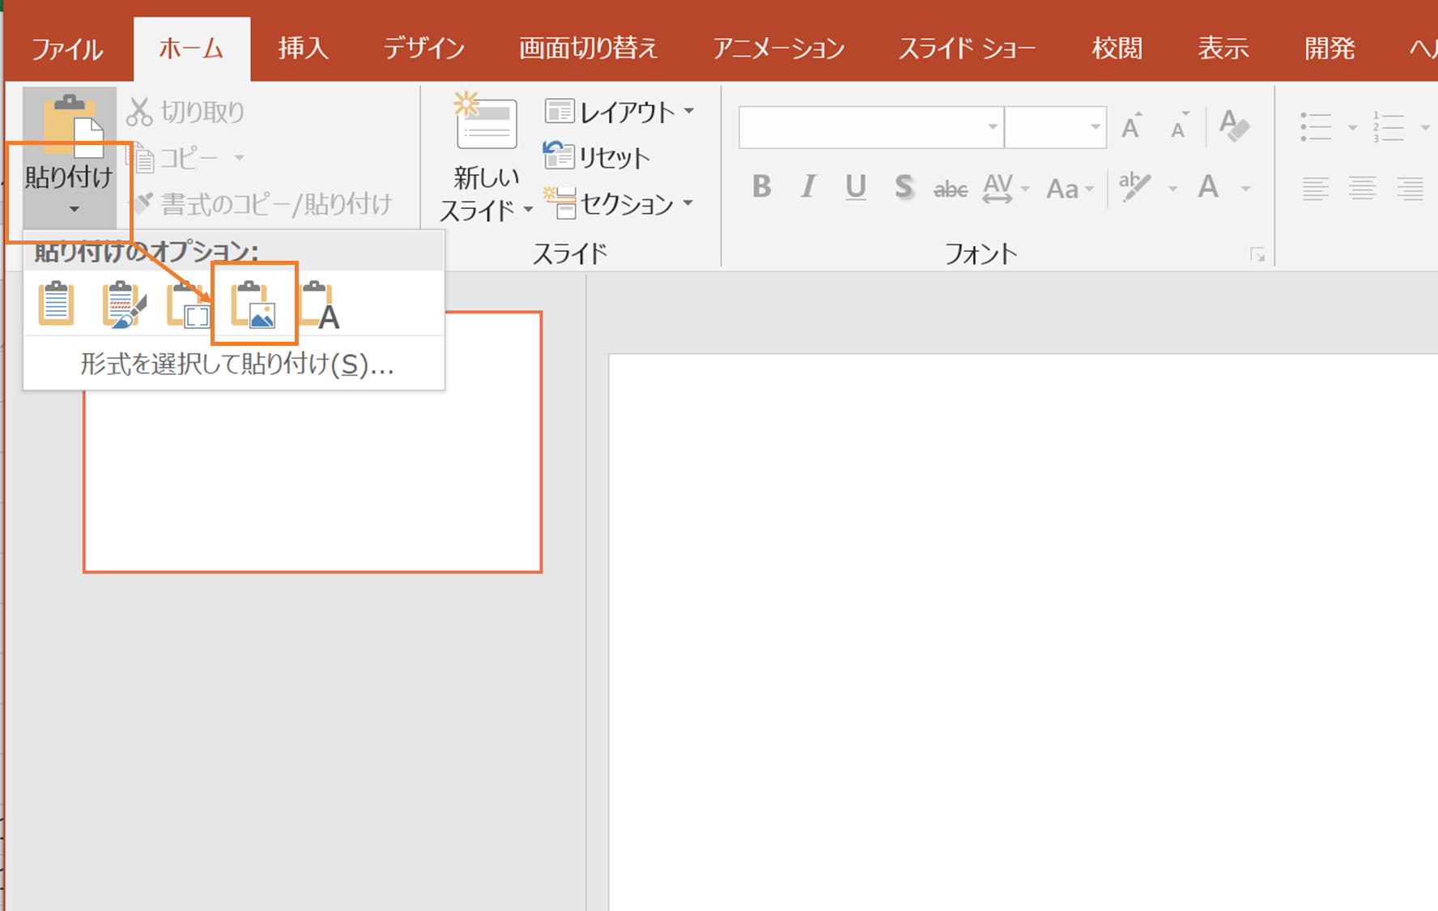Click the コピー copy button

174,158
